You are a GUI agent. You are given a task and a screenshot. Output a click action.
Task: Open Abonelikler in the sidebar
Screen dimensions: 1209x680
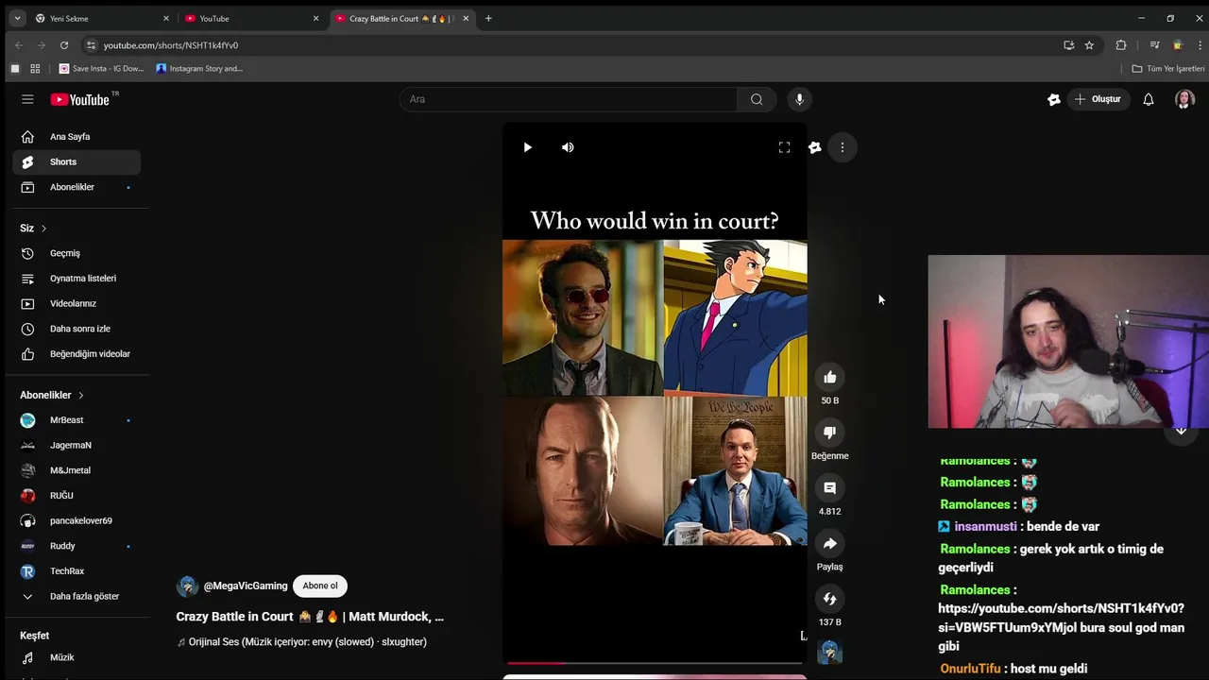77,187
